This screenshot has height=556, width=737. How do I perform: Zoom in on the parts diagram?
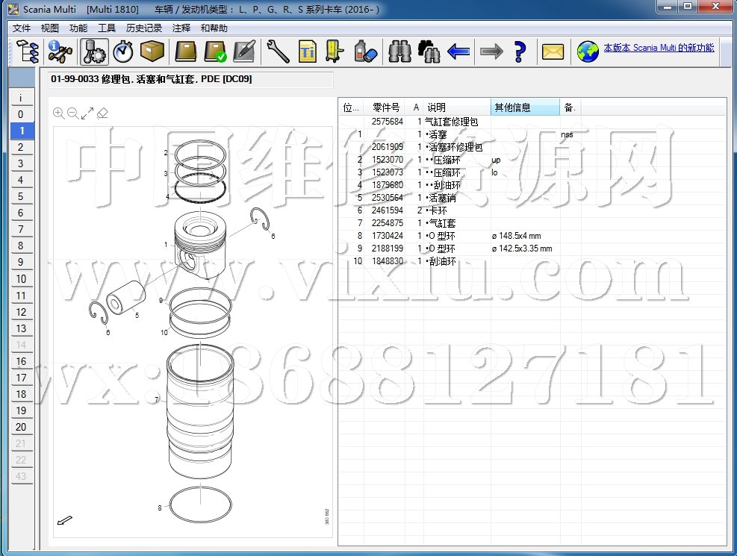pos(58,113)
